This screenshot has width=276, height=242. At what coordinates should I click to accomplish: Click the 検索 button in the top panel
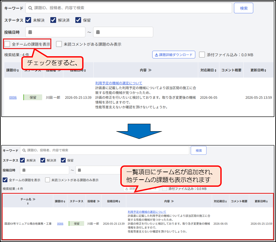[x=244, y=8]
